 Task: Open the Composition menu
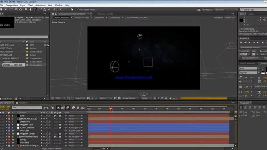click(12, 5)
